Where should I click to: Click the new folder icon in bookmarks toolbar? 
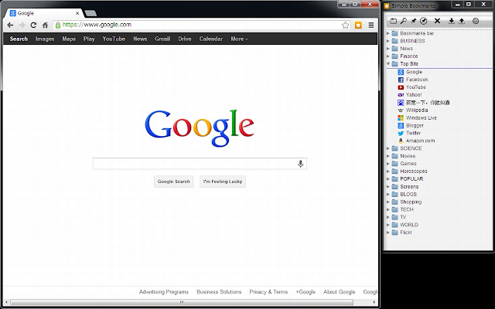click(393, 21)
